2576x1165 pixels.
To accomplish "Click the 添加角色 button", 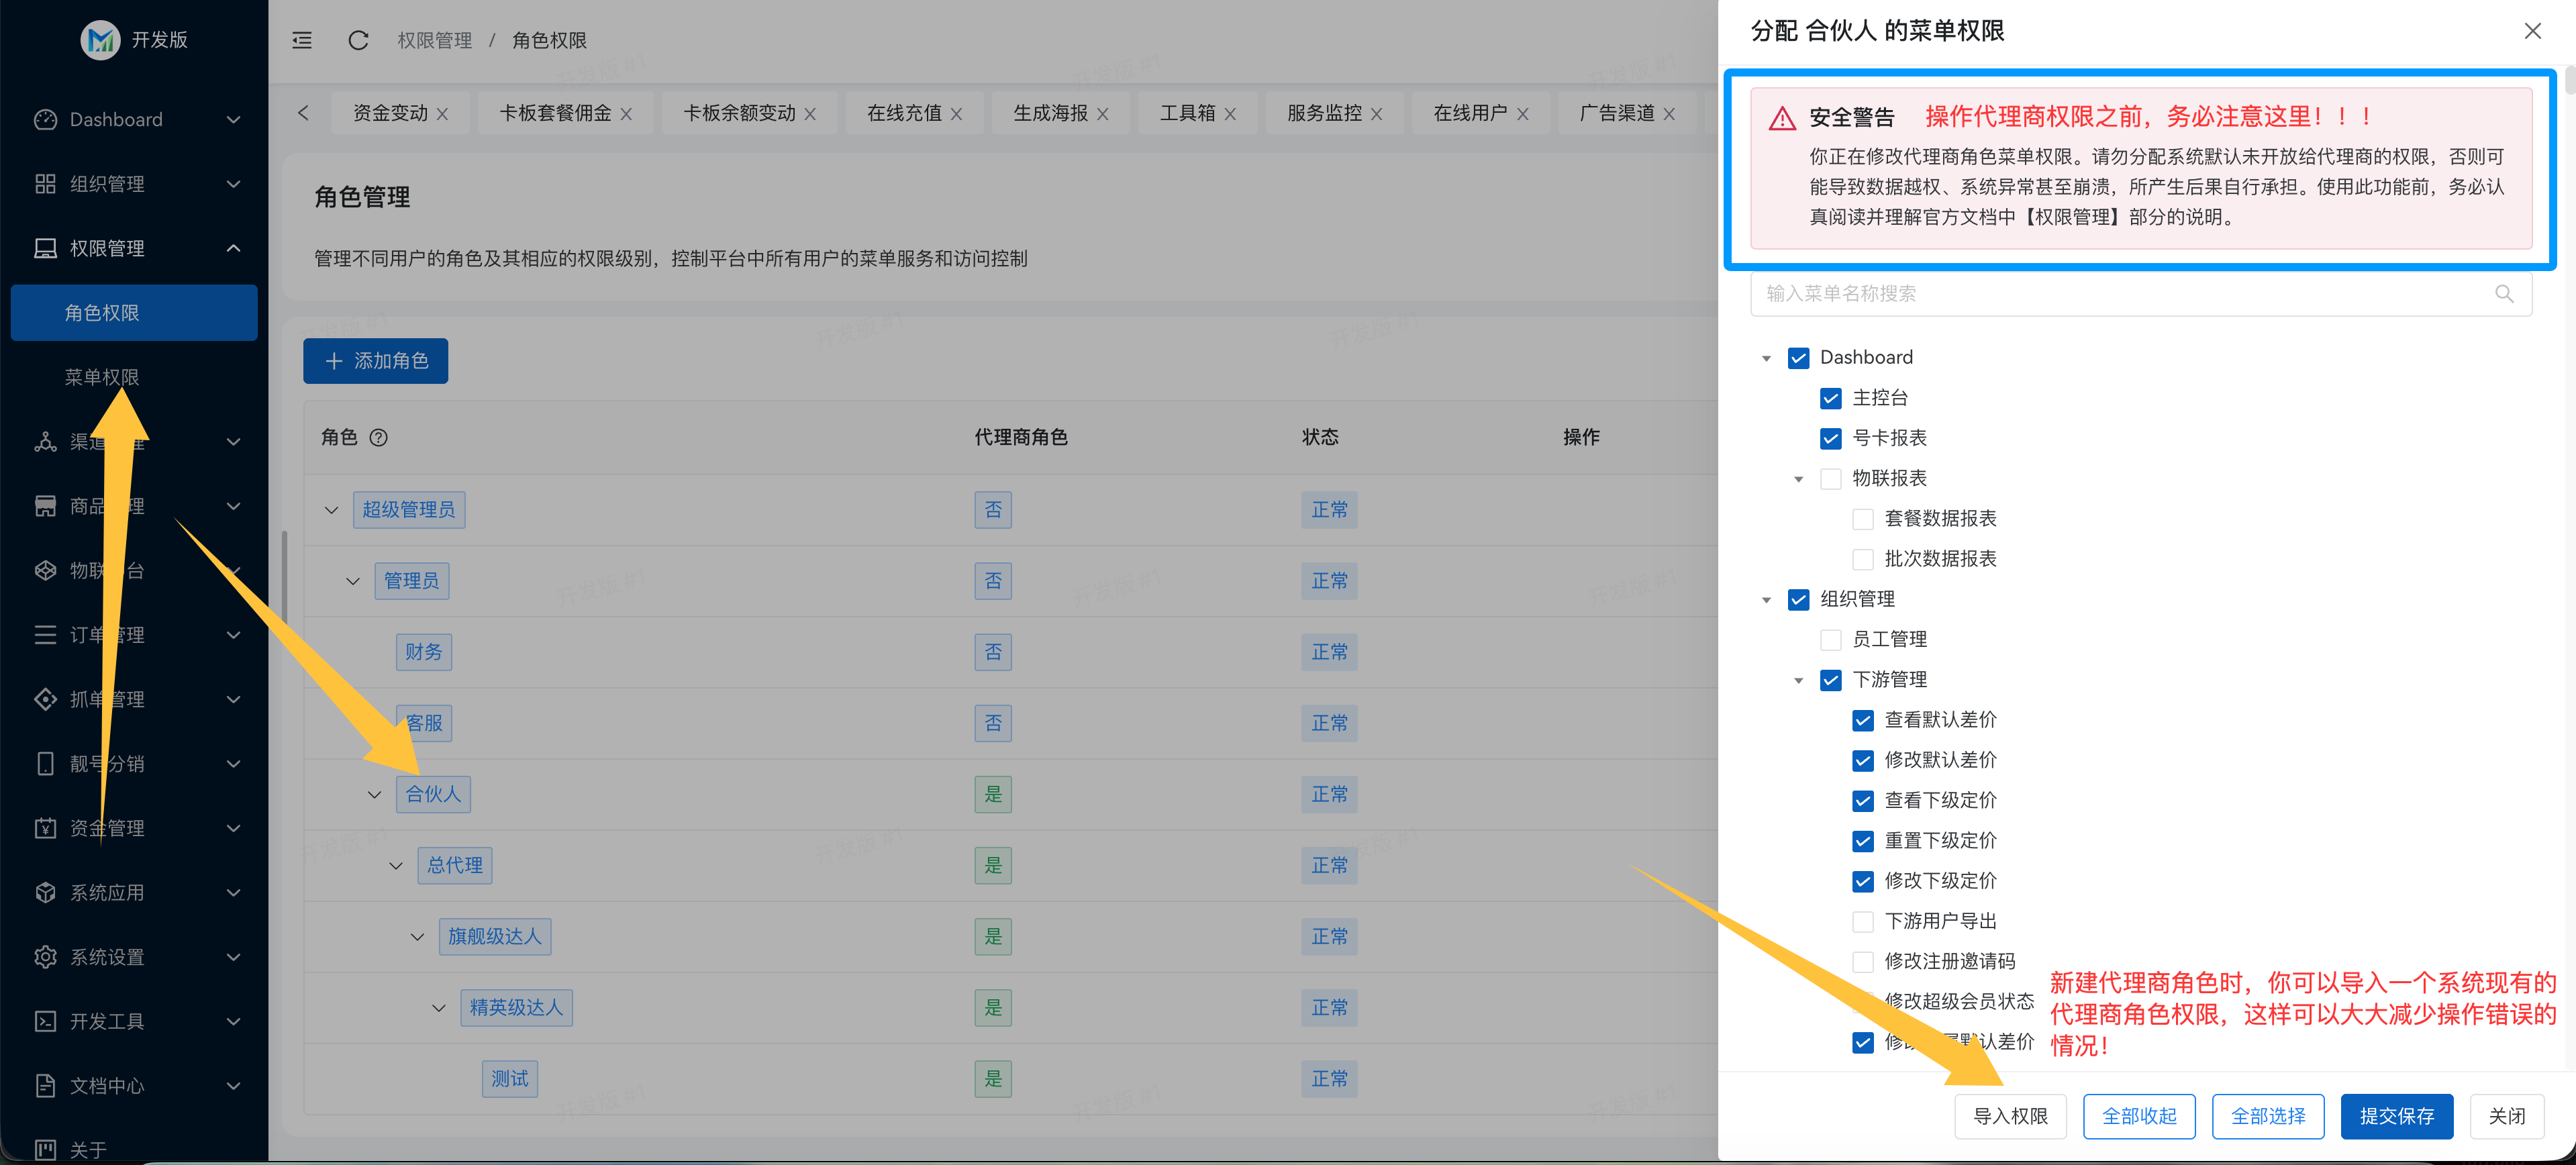I will pyautogui.click(x=375, y=361).
